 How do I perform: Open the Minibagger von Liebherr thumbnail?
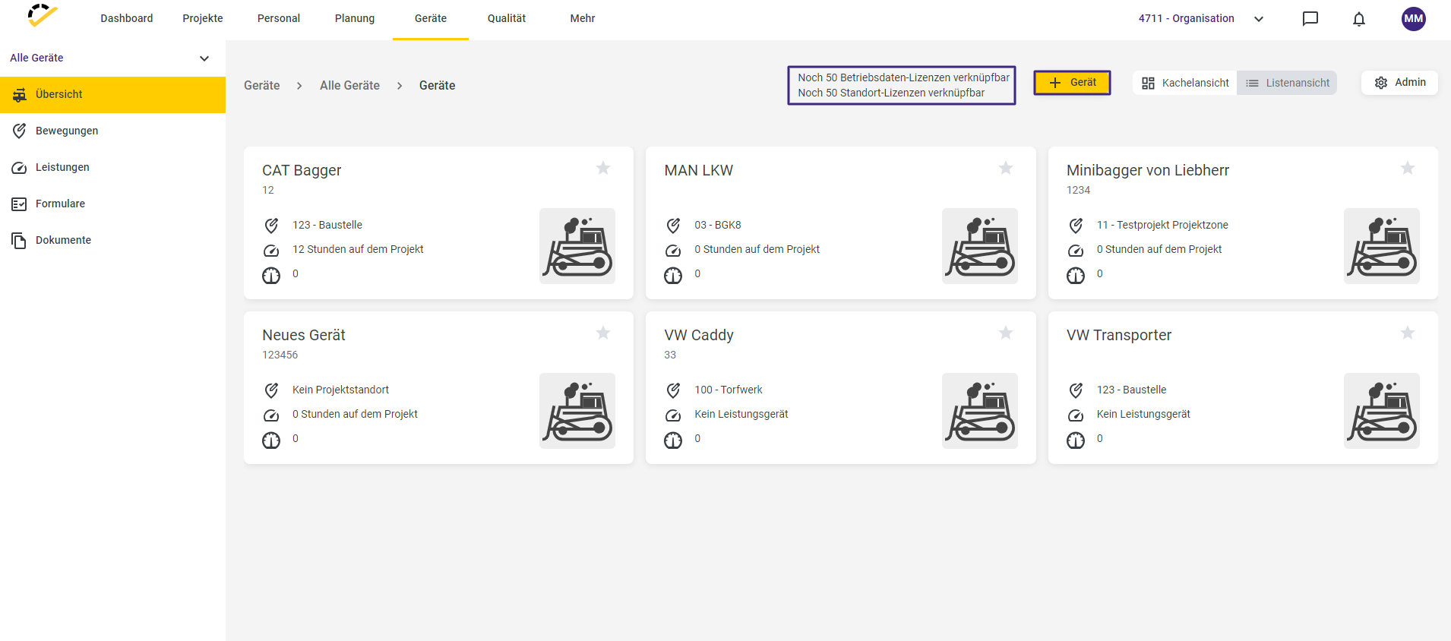1382,246
